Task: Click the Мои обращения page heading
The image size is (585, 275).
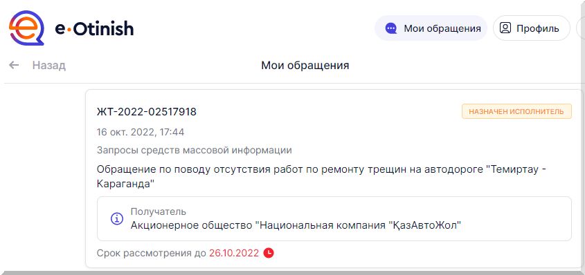Action: point(305,66)
